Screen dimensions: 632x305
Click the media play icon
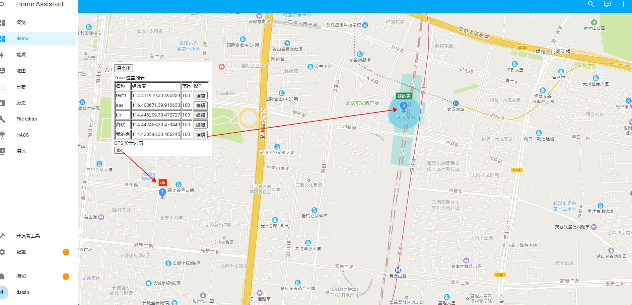(x=2, y=151)
